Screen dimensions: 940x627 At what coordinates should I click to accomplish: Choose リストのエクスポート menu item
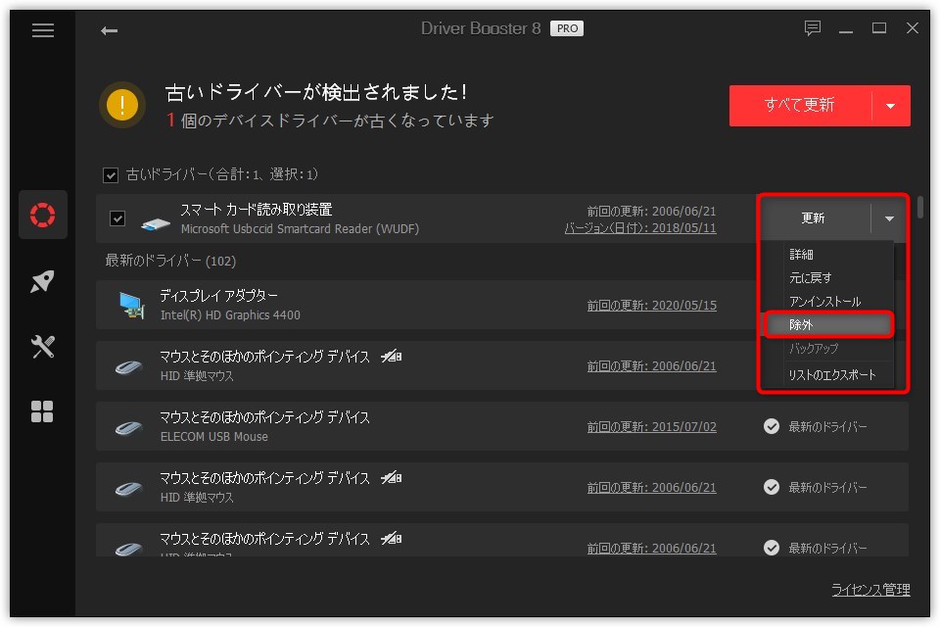[x=832, y=375]
